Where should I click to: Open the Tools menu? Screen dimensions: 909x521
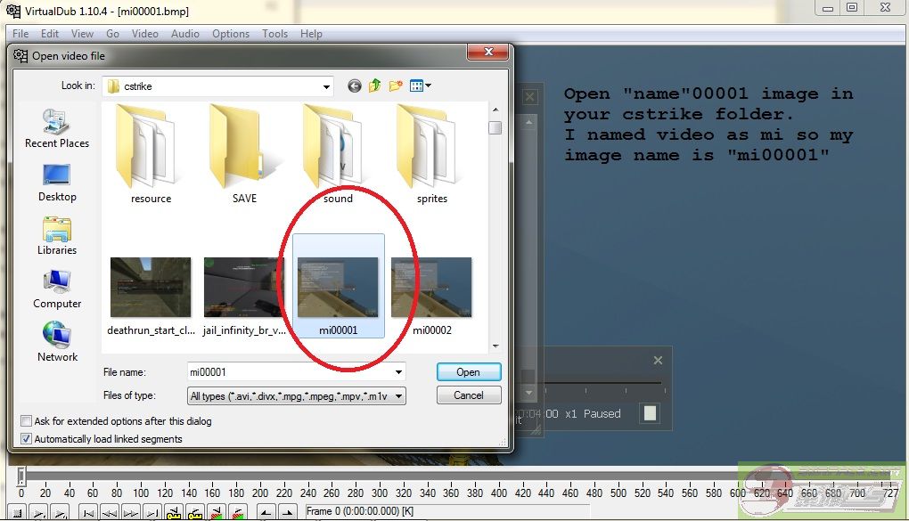(274, 34)
